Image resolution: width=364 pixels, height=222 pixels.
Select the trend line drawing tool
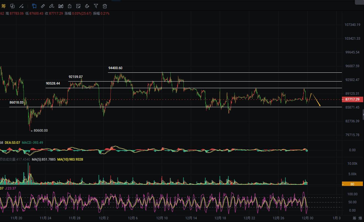point(21,6)
